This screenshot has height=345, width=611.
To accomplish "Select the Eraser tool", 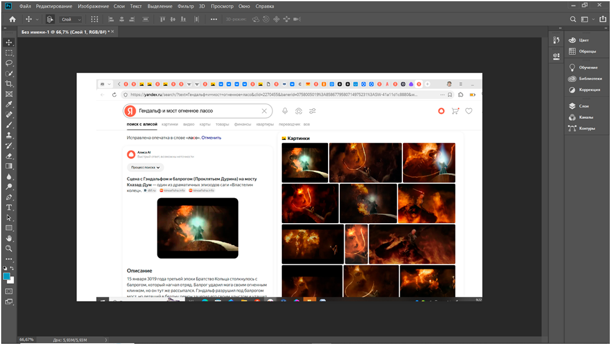I will pos(9,156).
